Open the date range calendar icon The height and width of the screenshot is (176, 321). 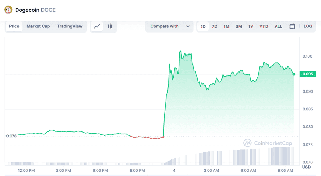[292, 26]
